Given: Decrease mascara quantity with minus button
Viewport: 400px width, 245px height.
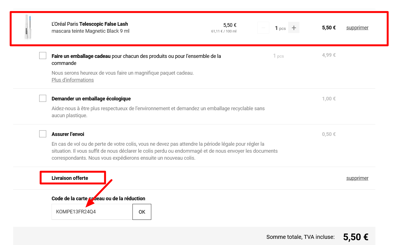Looking at the screenshot, I should coord(263,28).
